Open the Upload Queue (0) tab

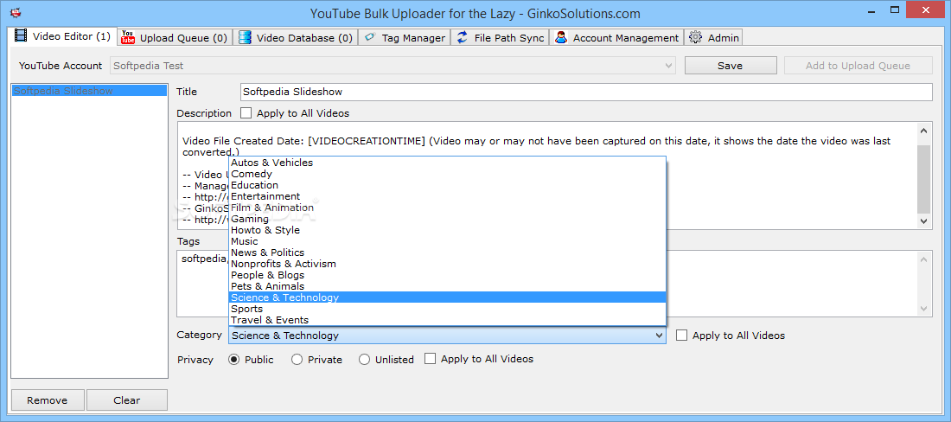click(x=175, y=37)
